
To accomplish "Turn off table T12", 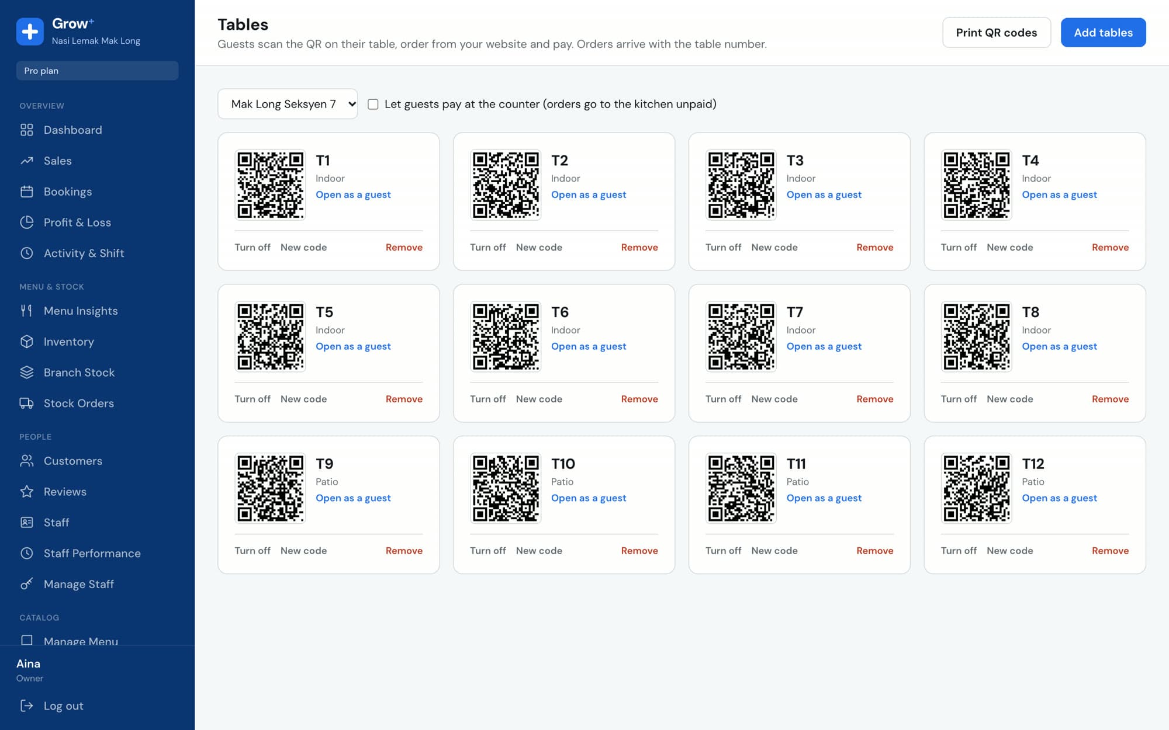I will pos(959,551).
